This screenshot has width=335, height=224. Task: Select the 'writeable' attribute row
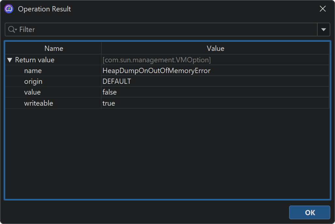click(x=38, y=103)
